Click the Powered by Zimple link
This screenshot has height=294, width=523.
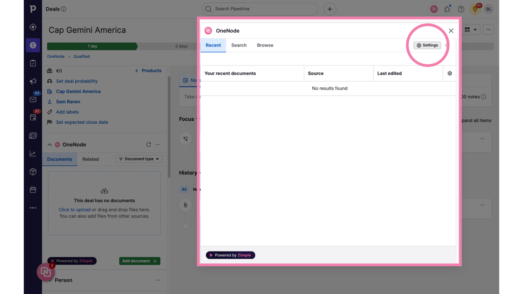pyautogui.click(x=230, y=255)
